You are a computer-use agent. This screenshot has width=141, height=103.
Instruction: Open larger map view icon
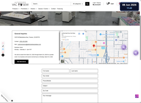point(79,34)
